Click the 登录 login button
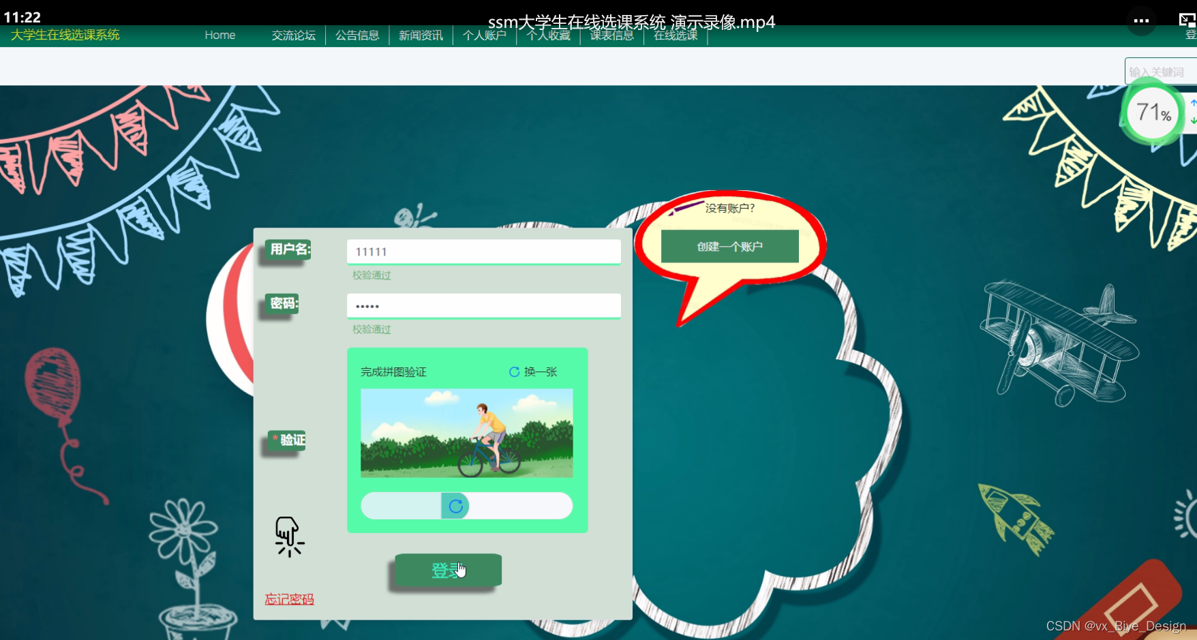 [449, 570]
